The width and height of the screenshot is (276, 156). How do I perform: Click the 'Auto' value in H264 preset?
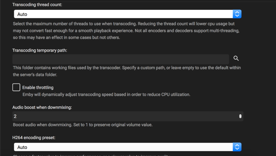tap(22, 147)
